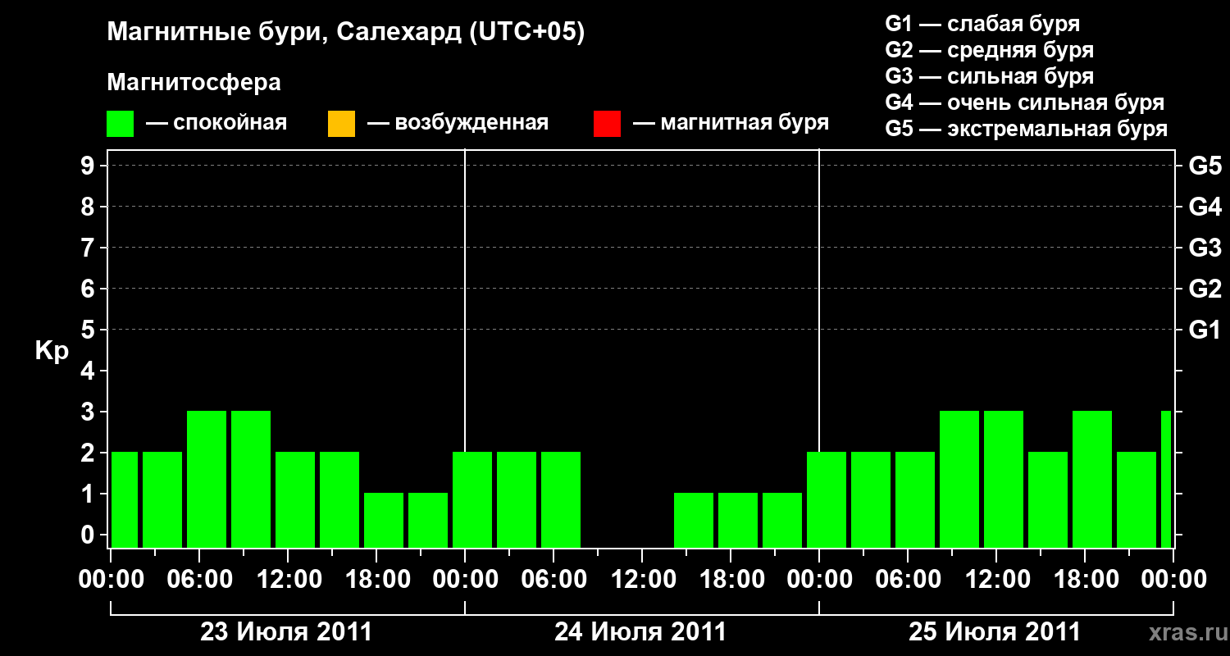Image resolution: width=1230 pixels, height=656 pixels.
Task: Click the G1 label on right axis
Action: coord(1205,330)
